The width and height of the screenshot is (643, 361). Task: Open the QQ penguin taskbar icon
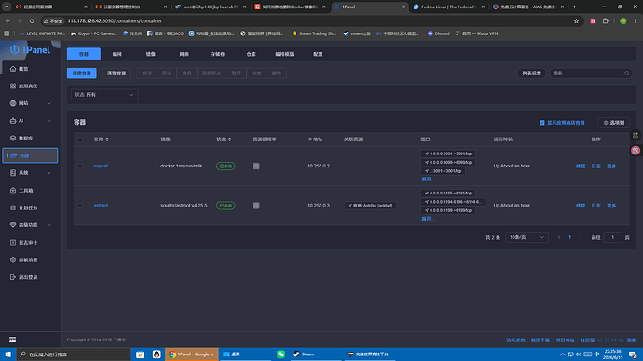point(157,354)
